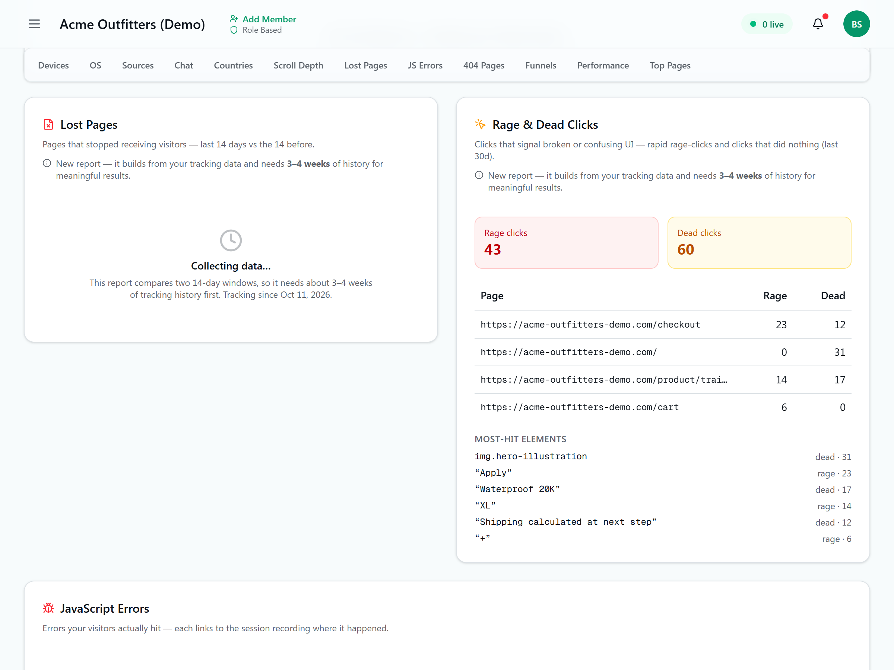Viewport: 894px width, 670px height.
Task: Click the Role Based shield icon
Action: (x=234, y=30)
